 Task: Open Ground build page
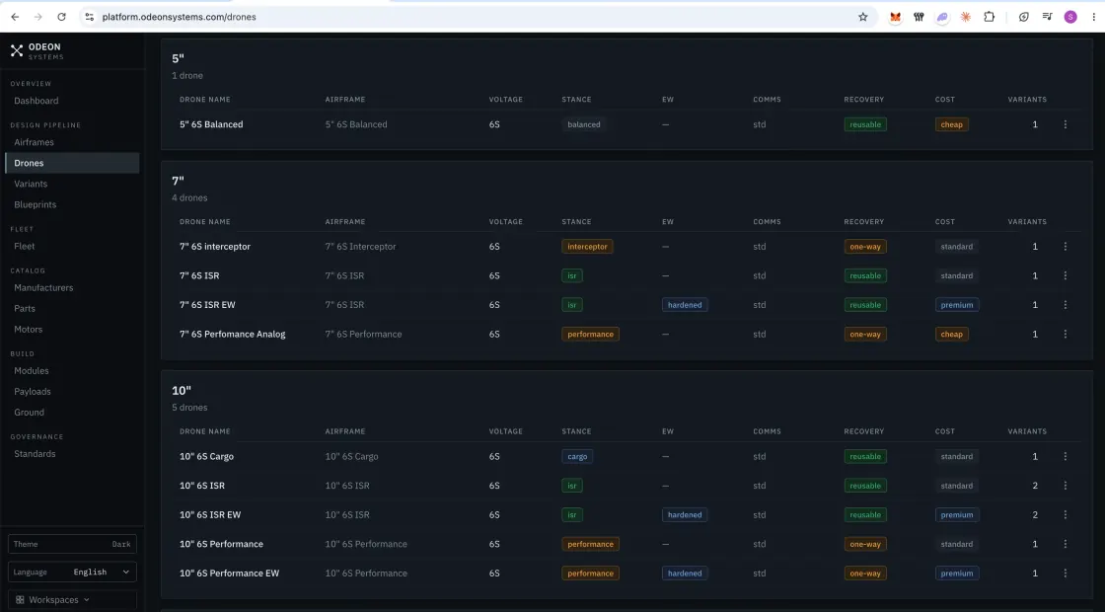coord(29,413)
